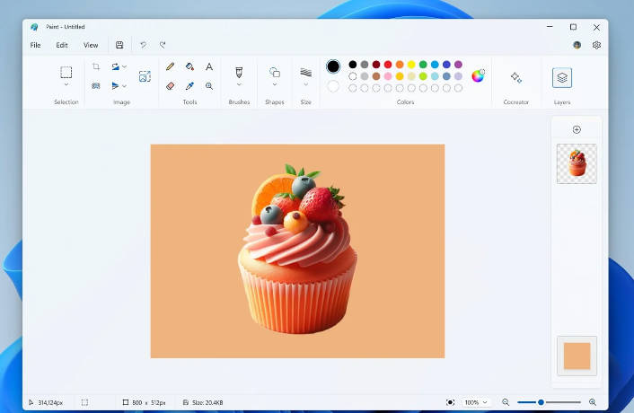This screenshot has height=413, width=634.
Task: Select secondary color white circle
Action: point(333,86)
